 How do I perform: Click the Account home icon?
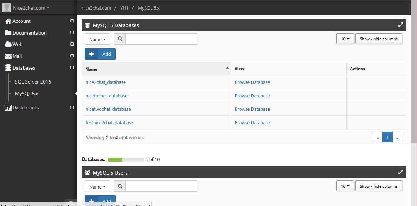(x=8, y=21)
